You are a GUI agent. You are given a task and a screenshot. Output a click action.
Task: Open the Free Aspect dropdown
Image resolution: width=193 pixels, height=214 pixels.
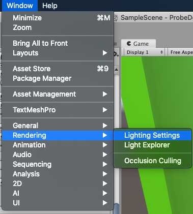(x=181, y=52)
